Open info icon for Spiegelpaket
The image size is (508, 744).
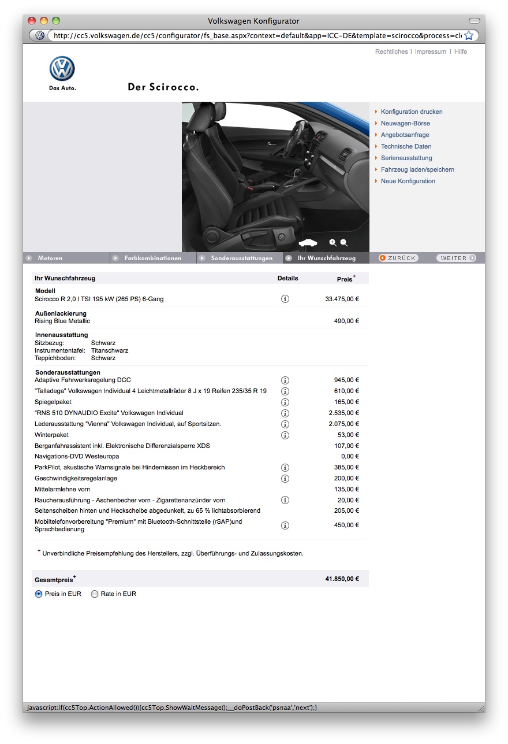tap(285, 402)
